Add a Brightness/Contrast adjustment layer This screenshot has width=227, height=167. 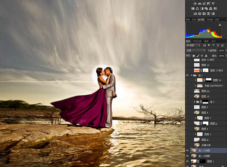195,4
